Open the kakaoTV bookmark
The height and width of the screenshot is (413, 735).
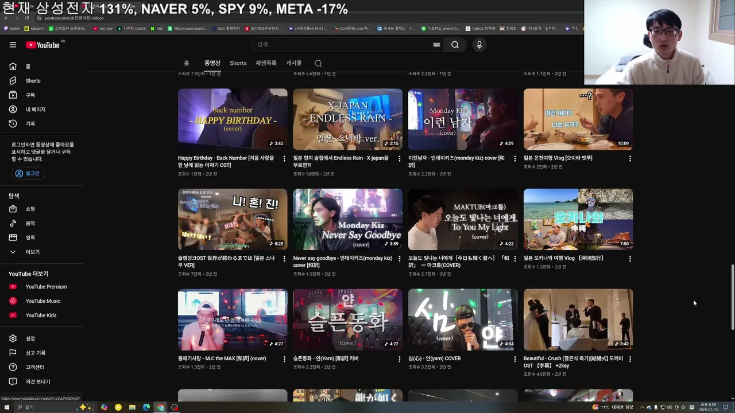click(34, 28)
